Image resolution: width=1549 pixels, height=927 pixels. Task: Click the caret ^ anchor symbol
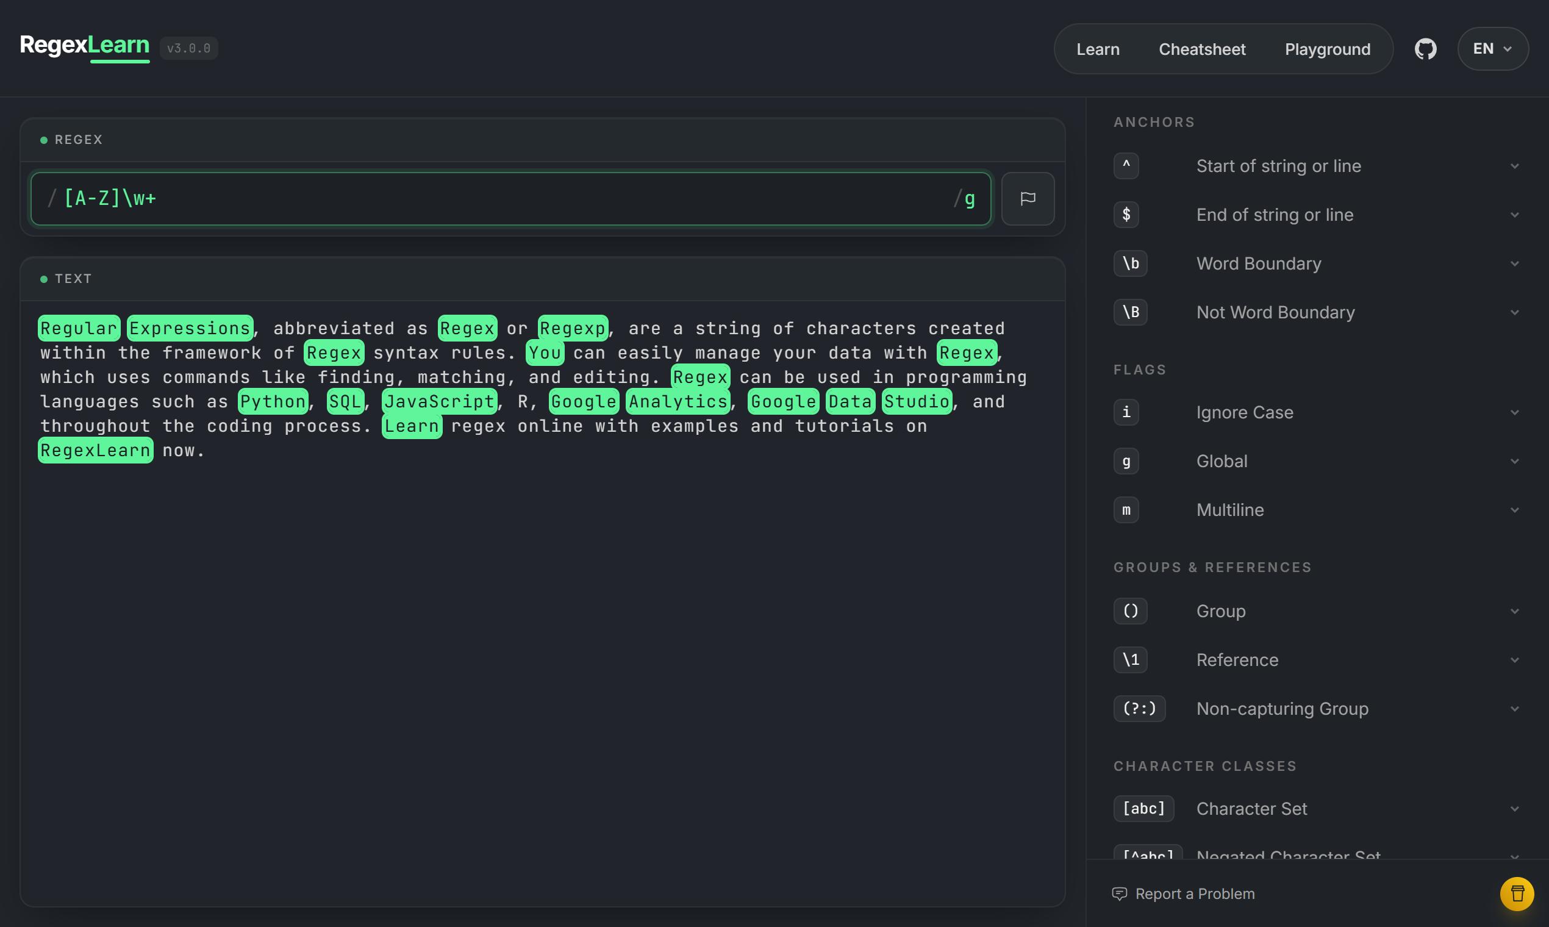tap(1126, 165)
